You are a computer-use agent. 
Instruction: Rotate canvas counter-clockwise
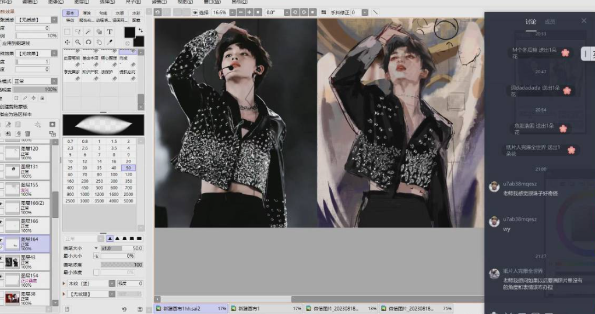295,12
